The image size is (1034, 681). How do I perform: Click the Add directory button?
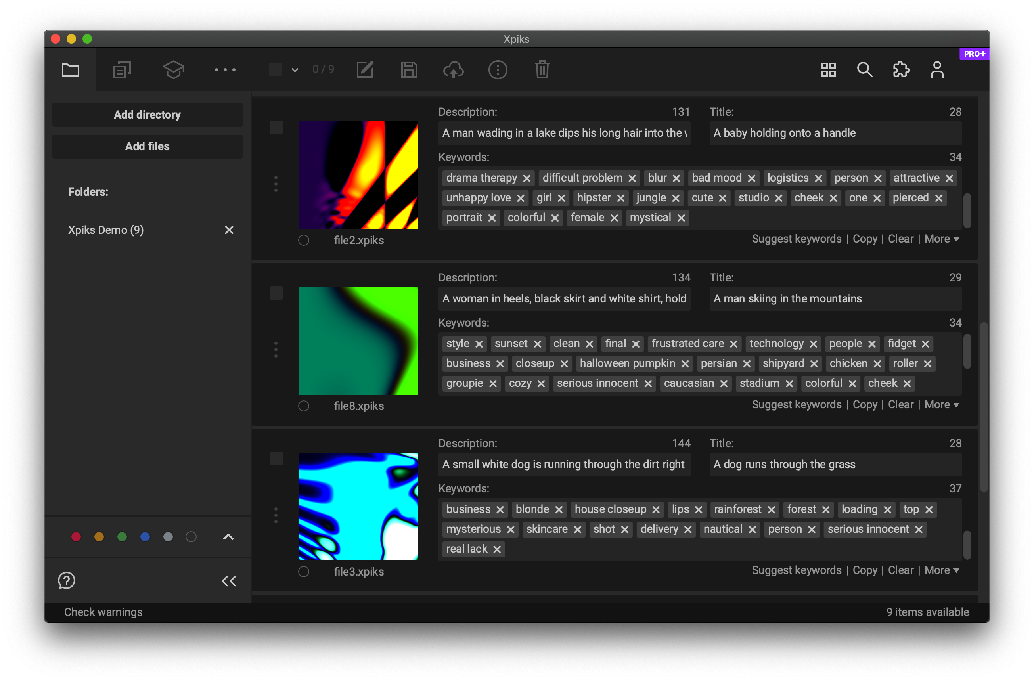147,115
